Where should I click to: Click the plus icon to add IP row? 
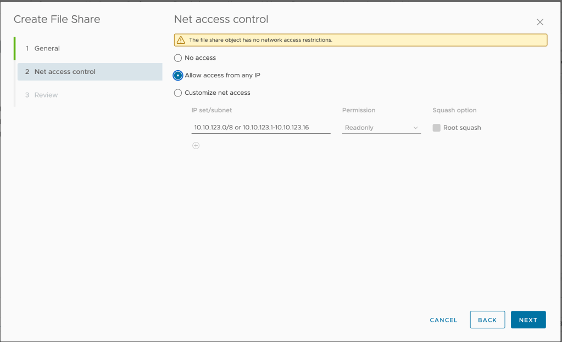tap(196, 146)
